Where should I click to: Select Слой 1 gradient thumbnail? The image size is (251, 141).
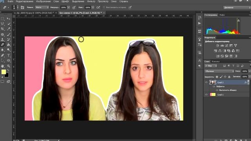213,95
